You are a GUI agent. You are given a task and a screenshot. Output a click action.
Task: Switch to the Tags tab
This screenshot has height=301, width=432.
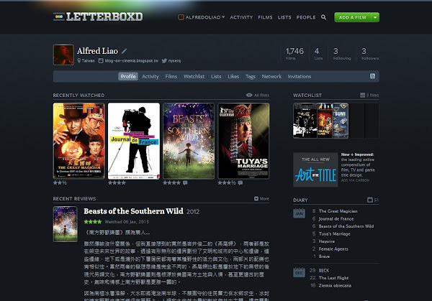coord(251,76)
